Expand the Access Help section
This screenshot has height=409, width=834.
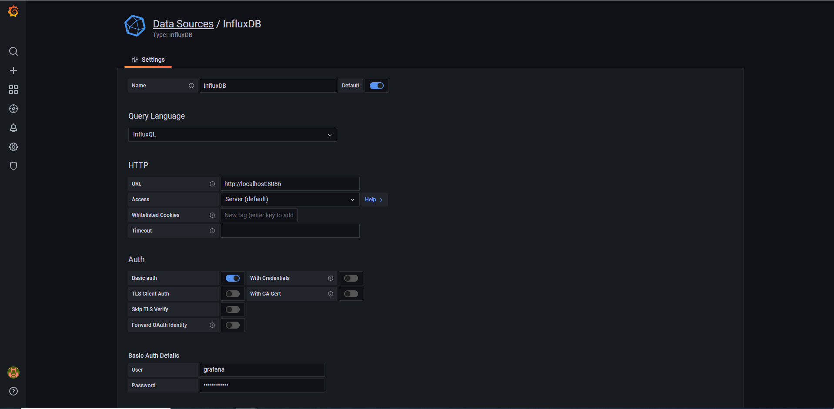(x=374, y=200)
